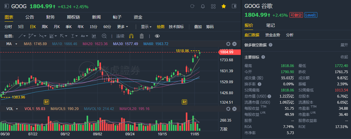Expand the 更多 timeframe dropdown

pyautogui.click(x=122, y=27)
